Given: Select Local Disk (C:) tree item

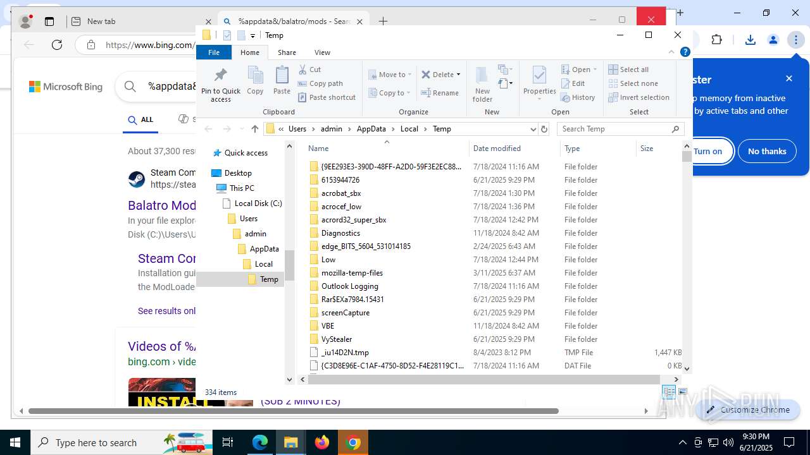Looking at the screenshot, I should (x=258, y=203).
